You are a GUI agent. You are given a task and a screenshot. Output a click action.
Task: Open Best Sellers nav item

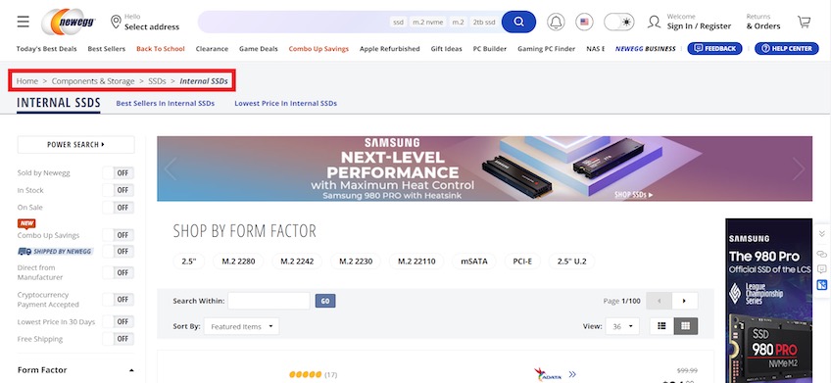(x=107, y=49)
